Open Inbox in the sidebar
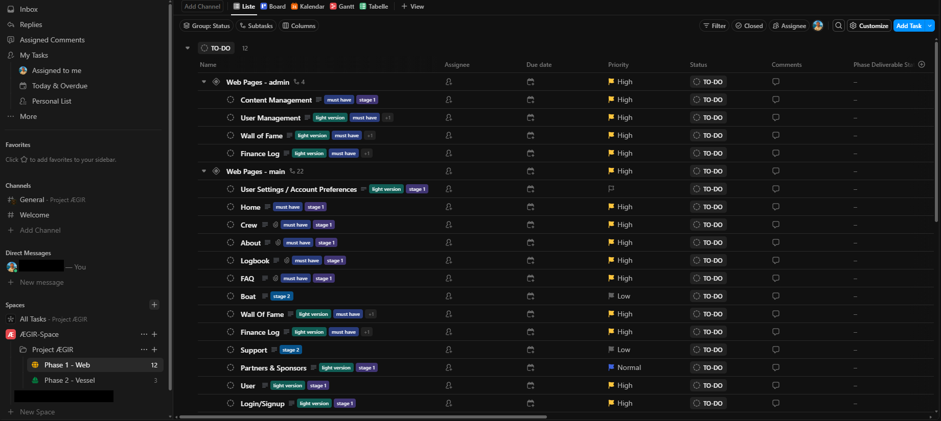Screen dimensions: 941x421 coord(29,9)
